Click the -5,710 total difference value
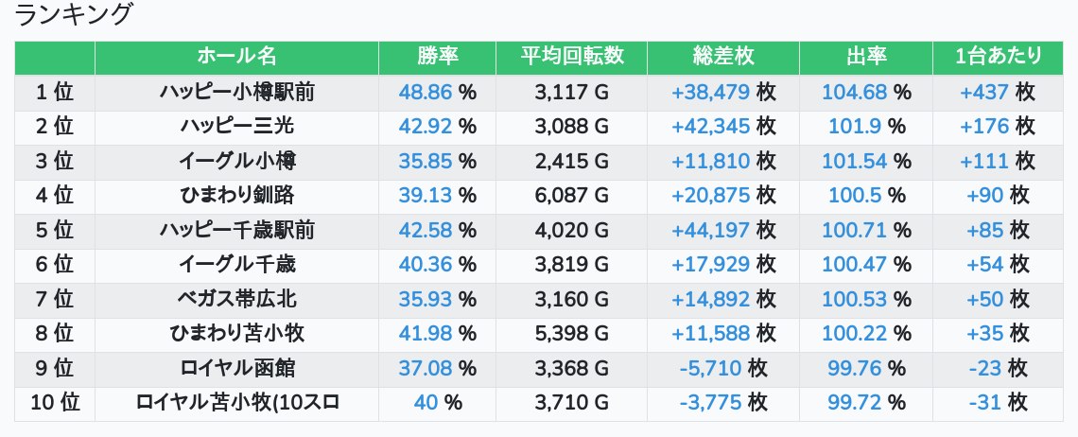The height and width of the screenshot is (437, 1078). pos(710,368)
